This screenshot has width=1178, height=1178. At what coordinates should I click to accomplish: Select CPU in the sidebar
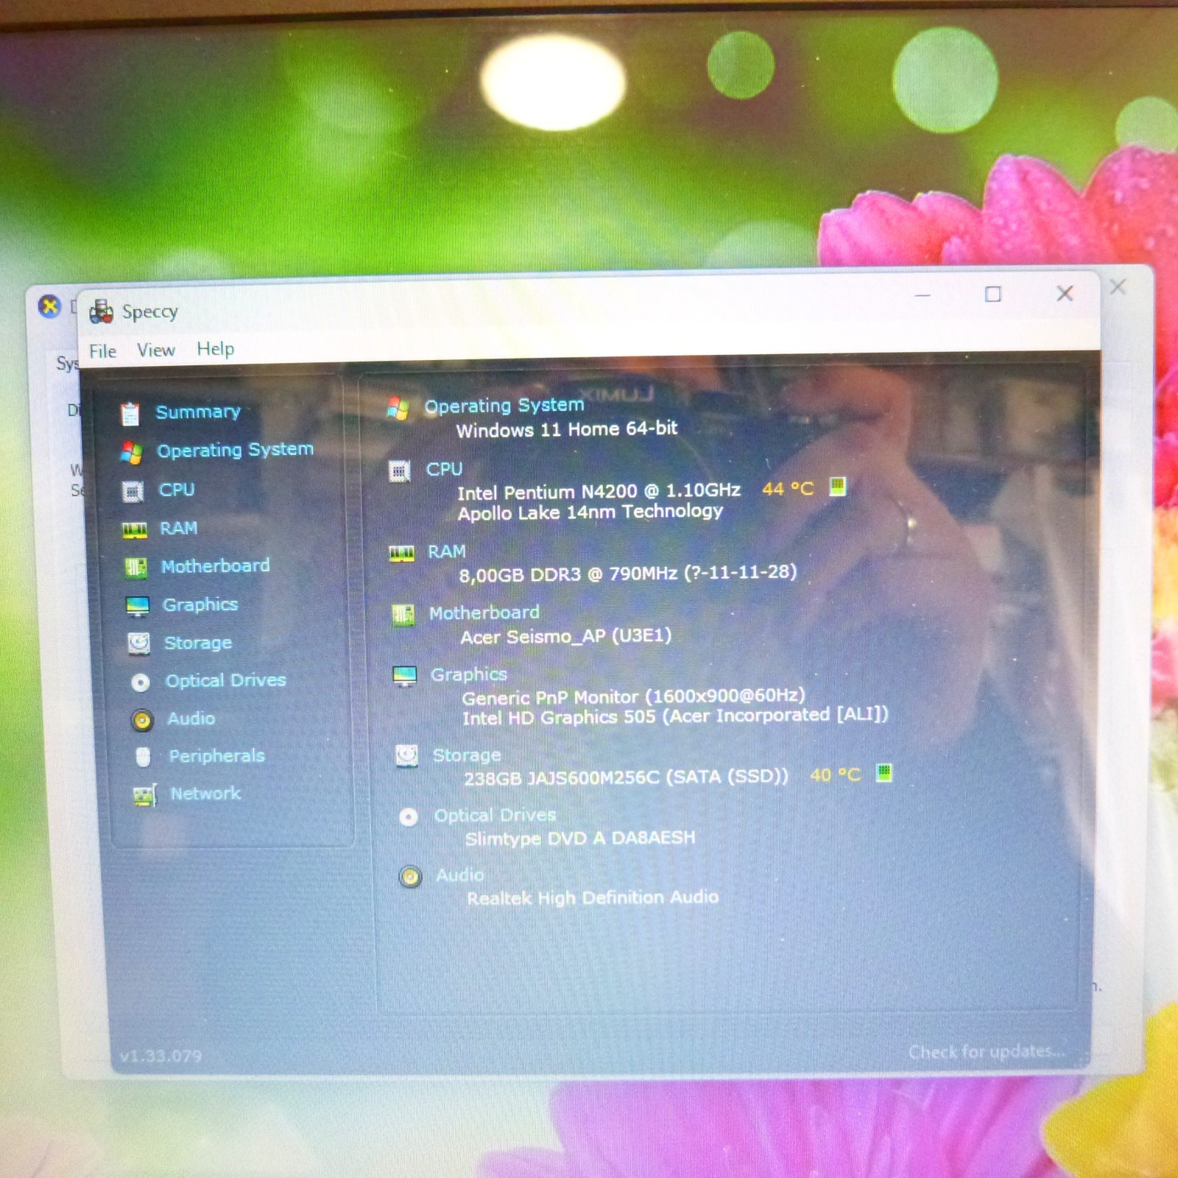(177, 490)
